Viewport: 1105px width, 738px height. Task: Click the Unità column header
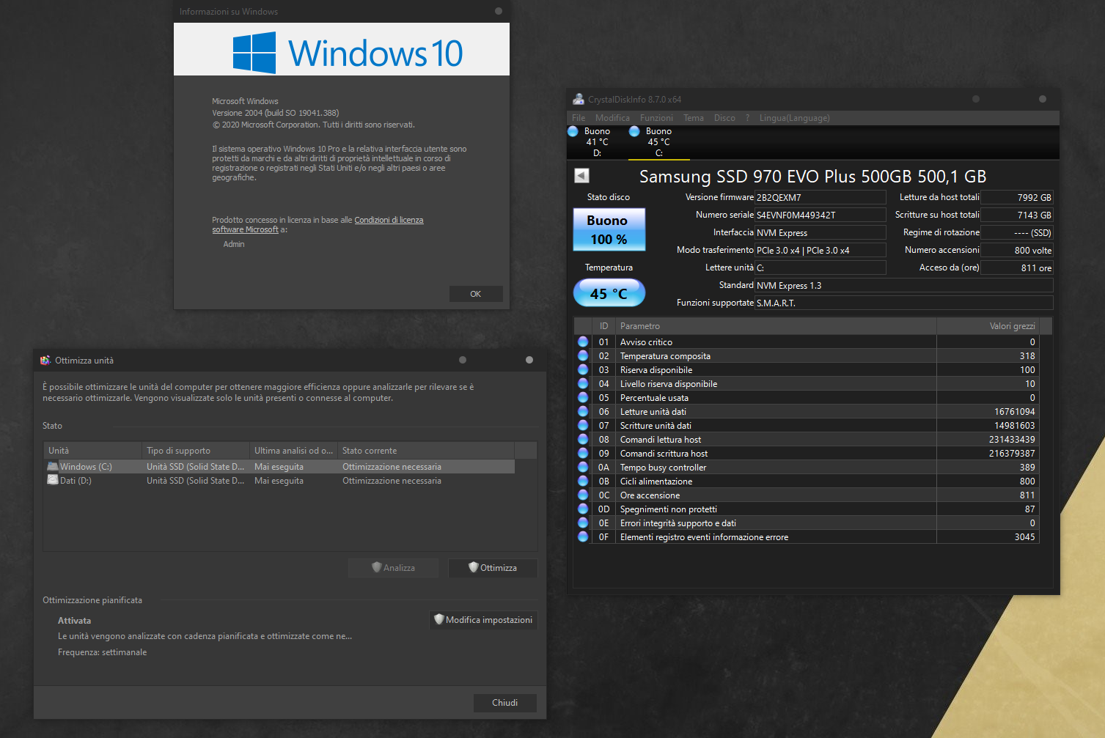pos(92,450)
